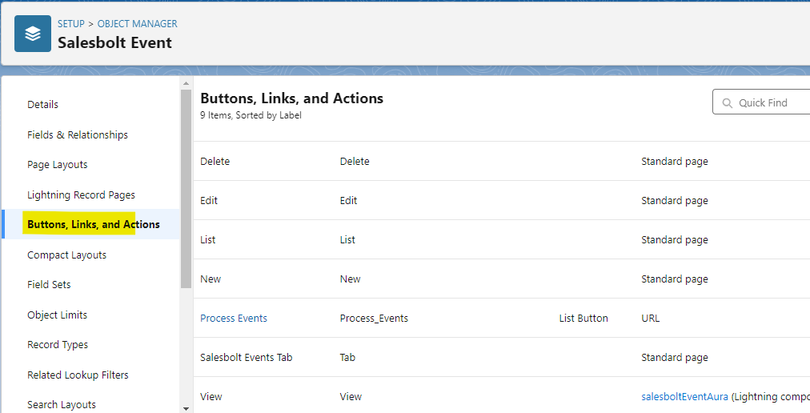Click Standard page in List row

(675, 240)
